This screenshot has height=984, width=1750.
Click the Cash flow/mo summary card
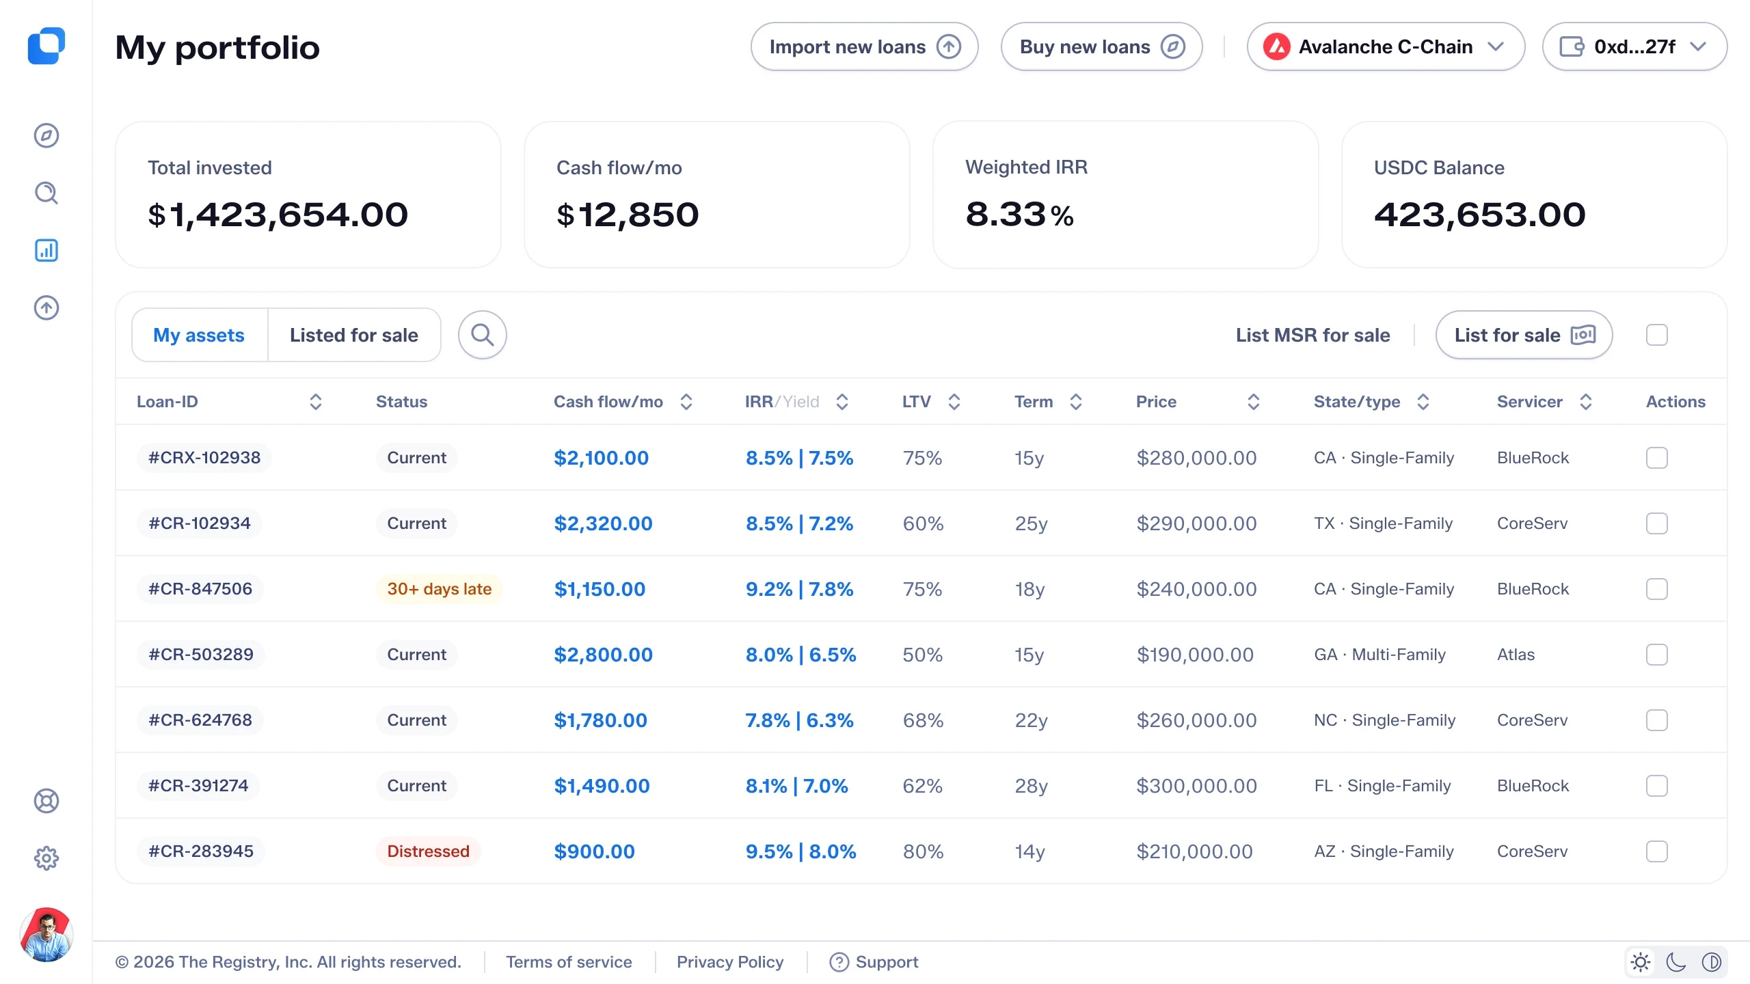[x=716, y=195]
